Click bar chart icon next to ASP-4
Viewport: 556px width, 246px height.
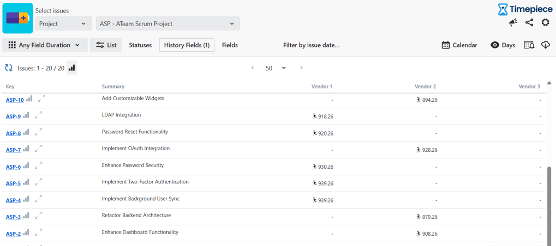[26, 199]
